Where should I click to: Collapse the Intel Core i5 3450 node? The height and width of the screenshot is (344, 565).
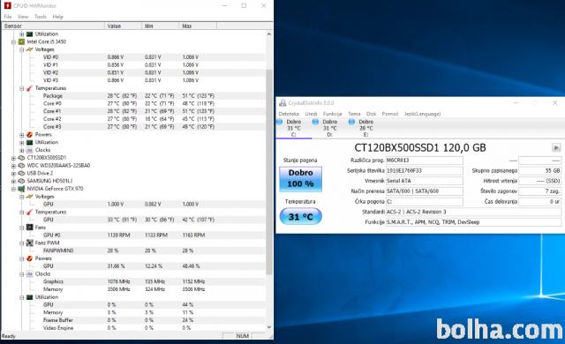pos(14,41)
